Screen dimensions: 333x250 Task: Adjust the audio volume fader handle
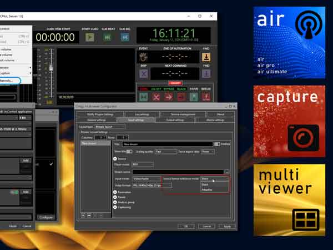51,68
